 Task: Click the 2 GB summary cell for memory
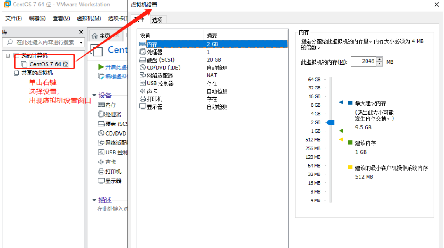point(213,44)
